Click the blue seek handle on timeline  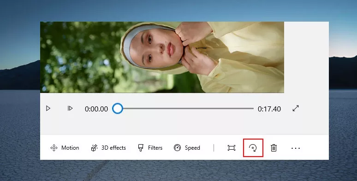click(x=118, y=109)
